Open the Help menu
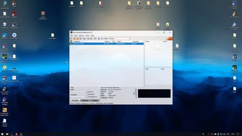Screen dimensions: 242x136 (92, 36)
